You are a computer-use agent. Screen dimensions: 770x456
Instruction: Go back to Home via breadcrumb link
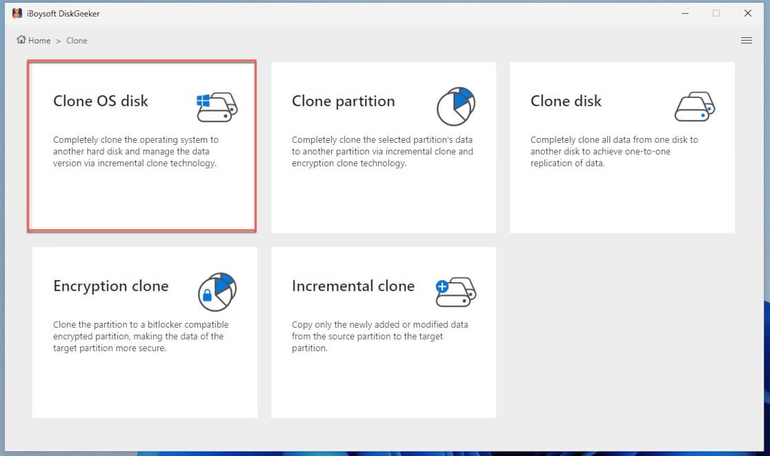39,41
